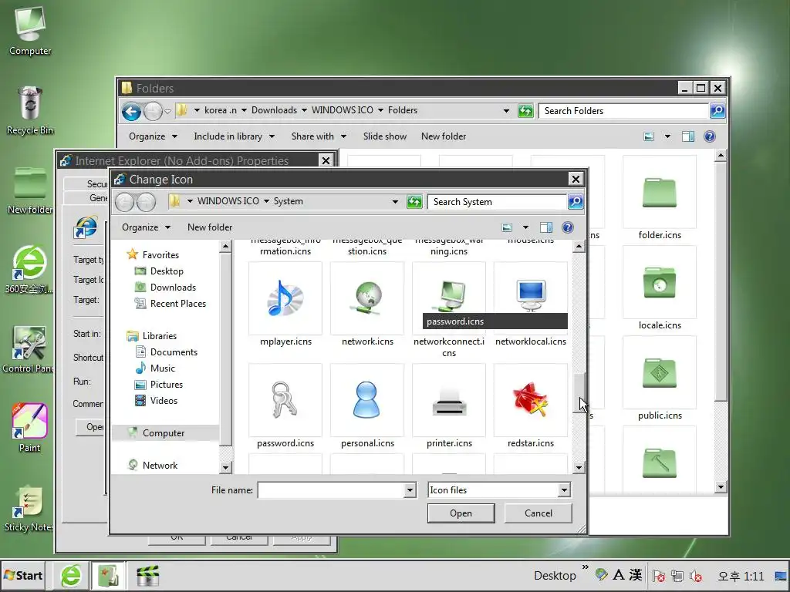Expand Share with in Folders window
This screenshot has width=790, height=592.
click(x=319, y=136)
